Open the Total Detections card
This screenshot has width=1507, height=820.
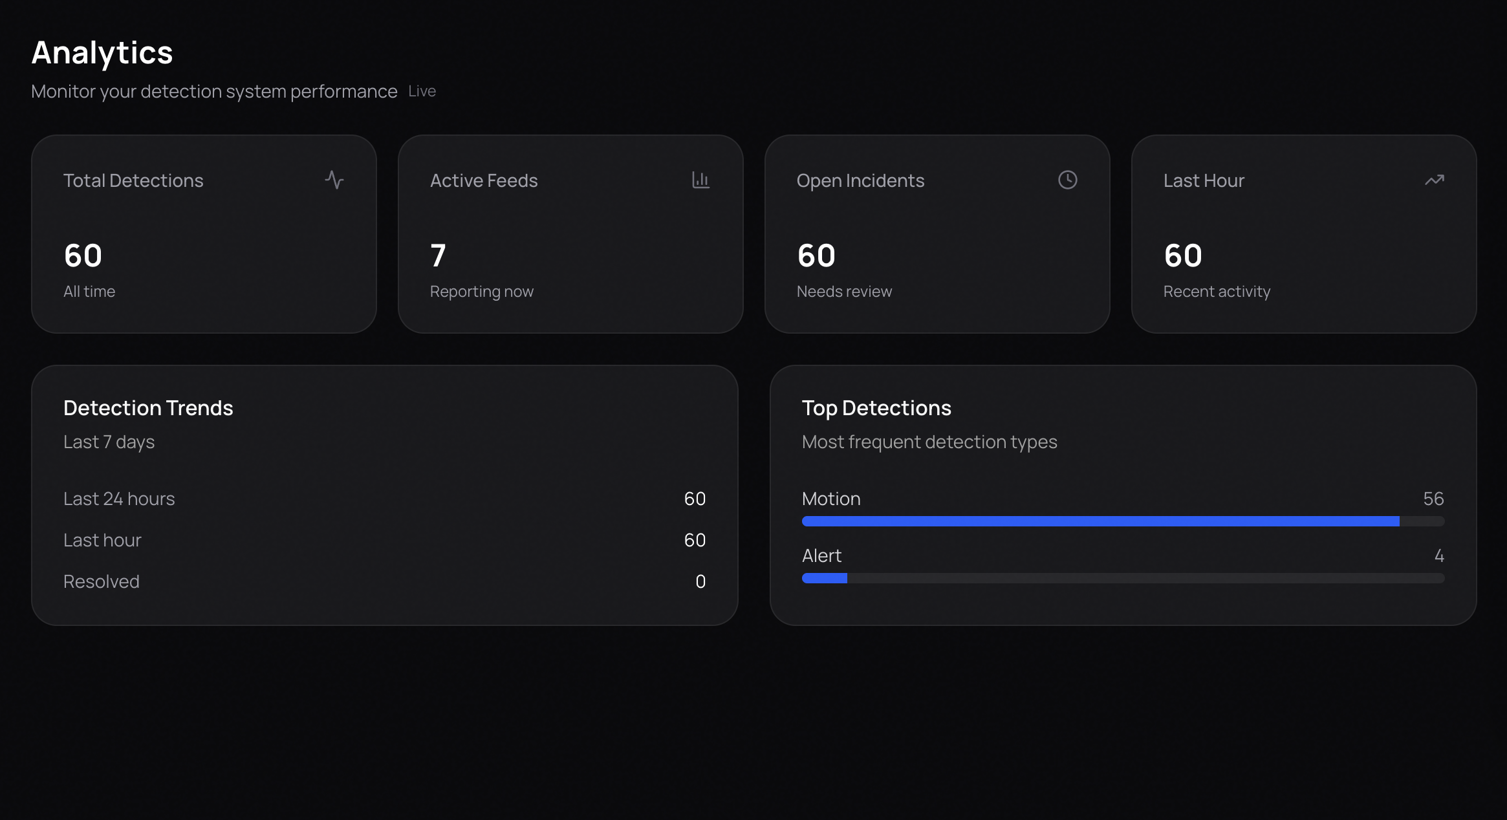pos(204,234)
